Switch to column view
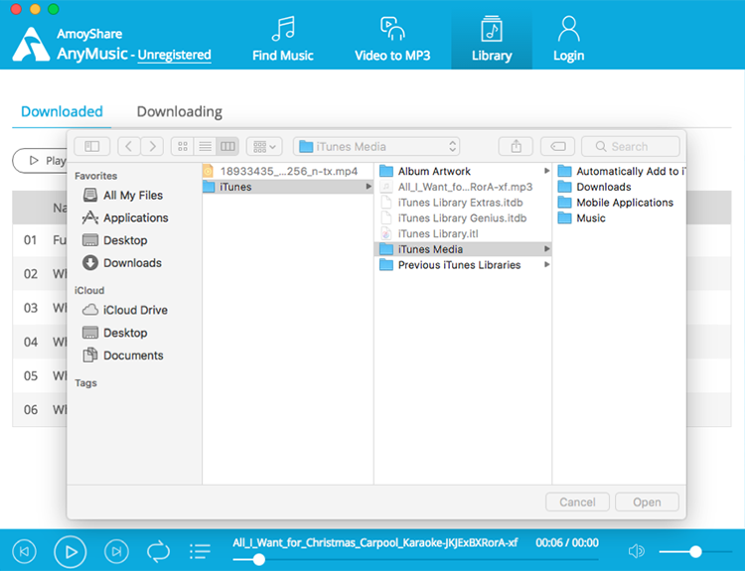Screen dimensions: 745x571 (227, 147)
